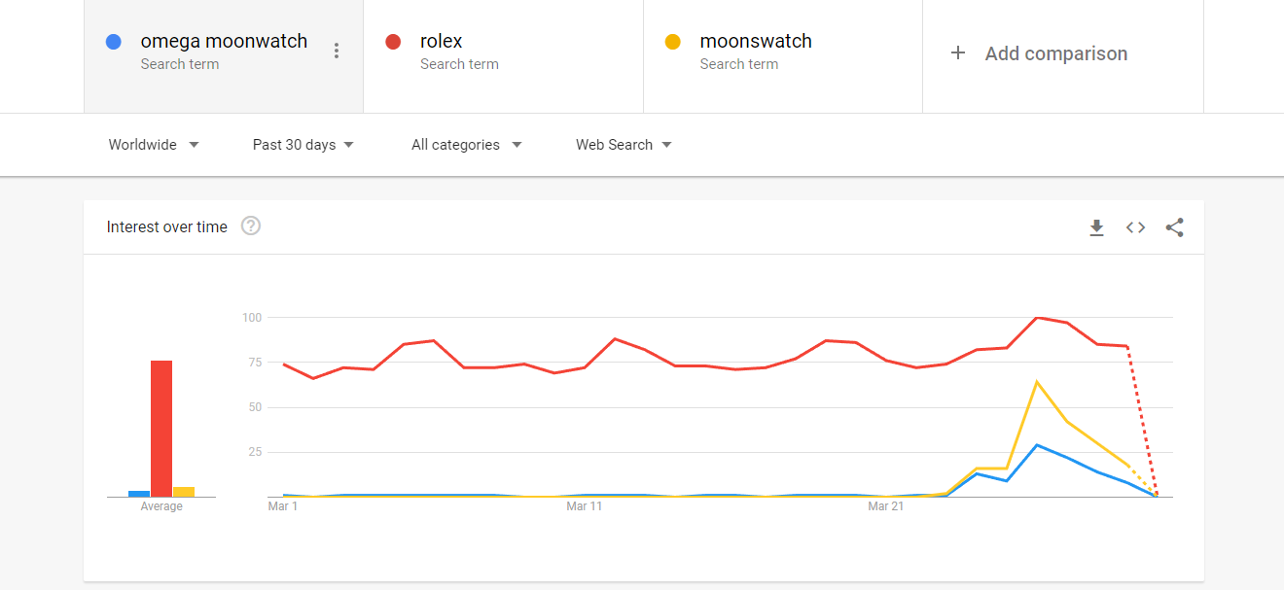The height and width of the screenshot is (590, 1284).
Task: Select the rolex search term box
Action: [x=503, y=55]
